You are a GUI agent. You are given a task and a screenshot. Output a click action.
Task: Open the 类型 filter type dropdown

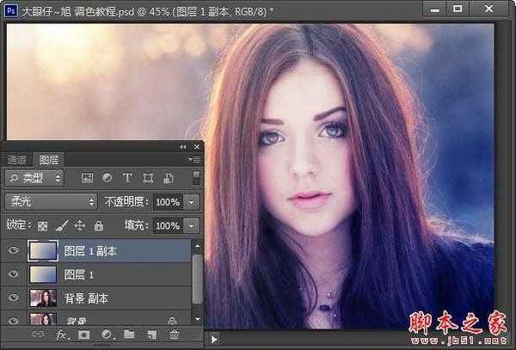pyautogui.click(x=34, y=178)
